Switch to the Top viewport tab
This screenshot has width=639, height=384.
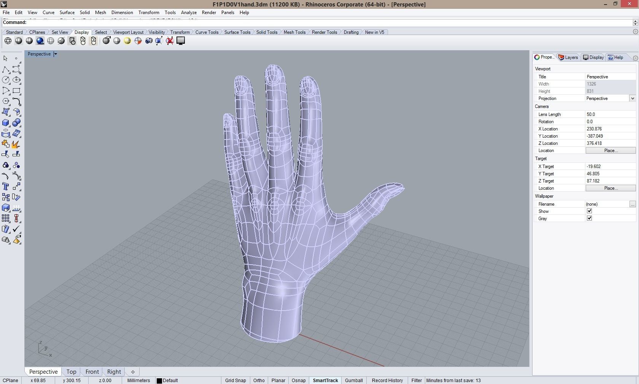tap(71, 372)
